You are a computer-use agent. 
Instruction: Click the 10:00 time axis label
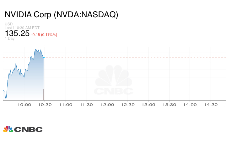(x=24, y=105)
